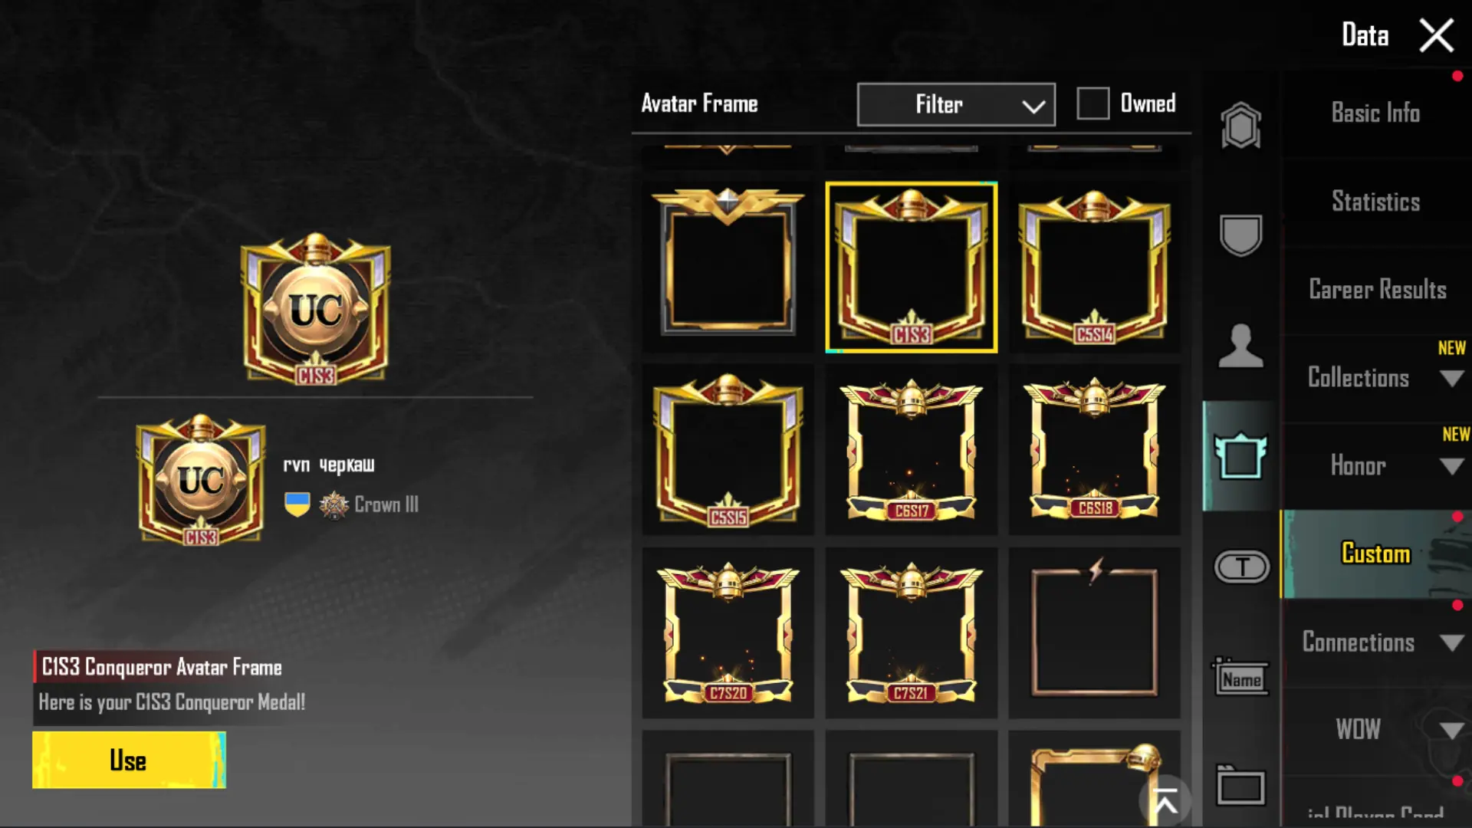Screen dimensions: 1472x828
Task: Open the Statistics tab
Action: pyautogui.click(x=1376, y=202)
